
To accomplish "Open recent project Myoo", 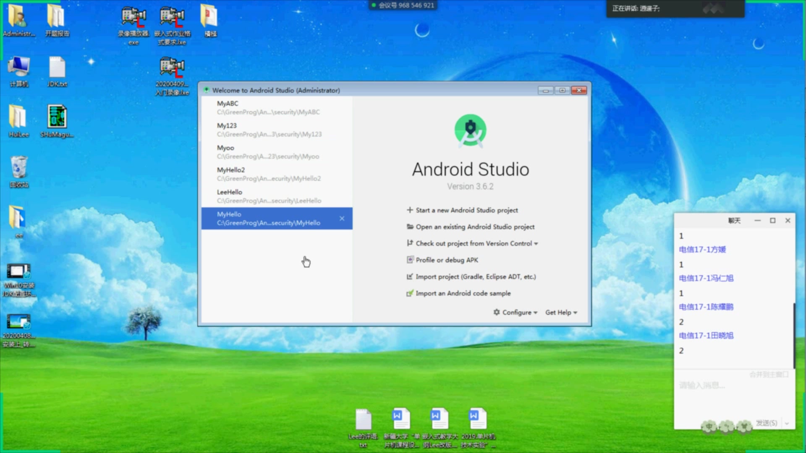I will click(277, 152).
